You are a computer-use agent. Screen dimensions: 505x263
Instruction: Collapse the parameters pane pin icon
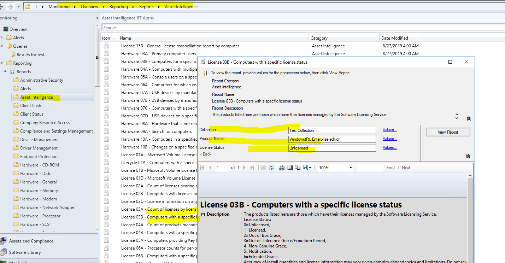469,156
